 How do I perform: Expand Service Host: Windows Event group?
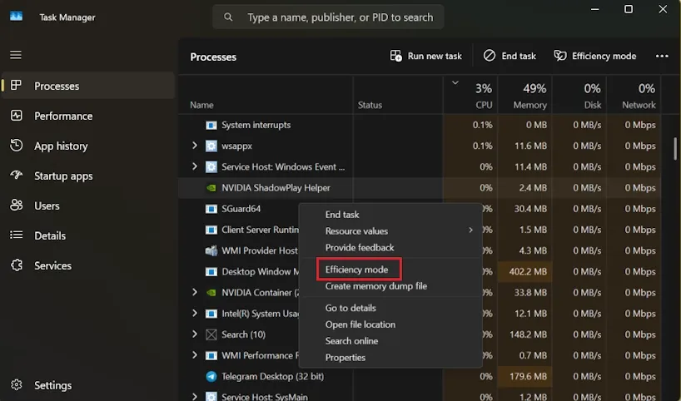click(195, 166)
